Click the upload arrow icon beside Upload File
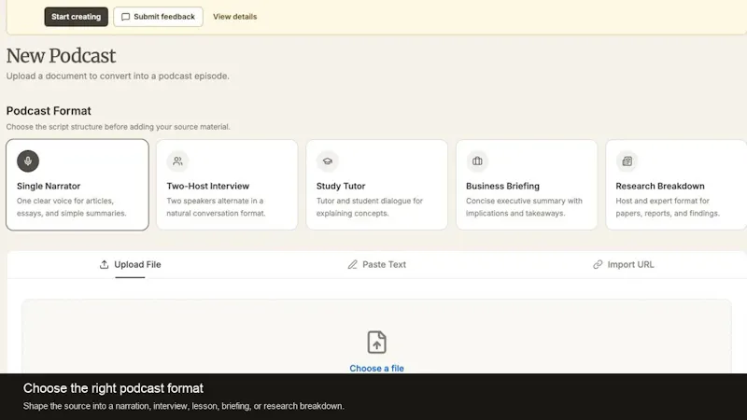Viewport: 747px width, 420px height. tap(104, 264)
